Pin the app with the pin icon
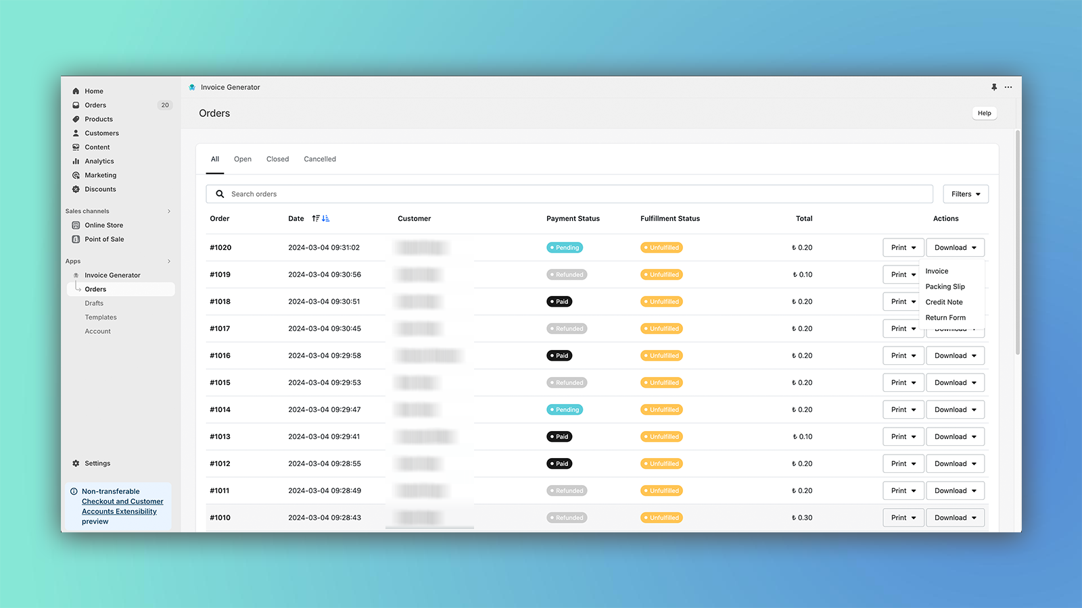Screen dimensions: 1082x608 [x=994, y=87]
